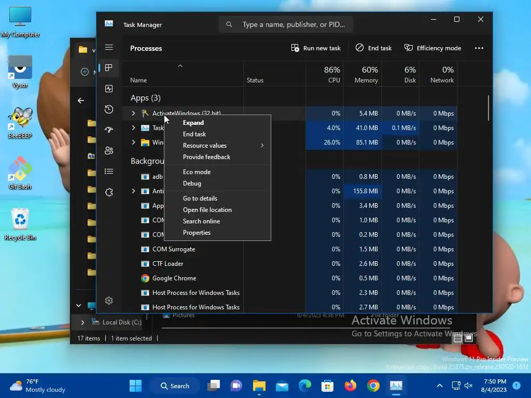Open the Performance page icon in sidebar
The width and height of the screenshot is (531, 398).
(x=109, y=89)
